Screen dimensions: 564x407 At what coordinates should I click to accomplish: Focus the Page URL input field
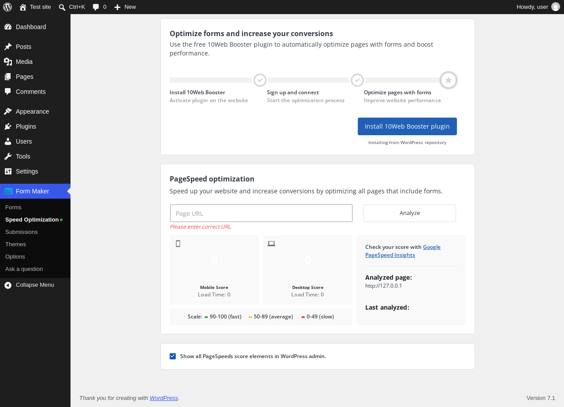261,213
